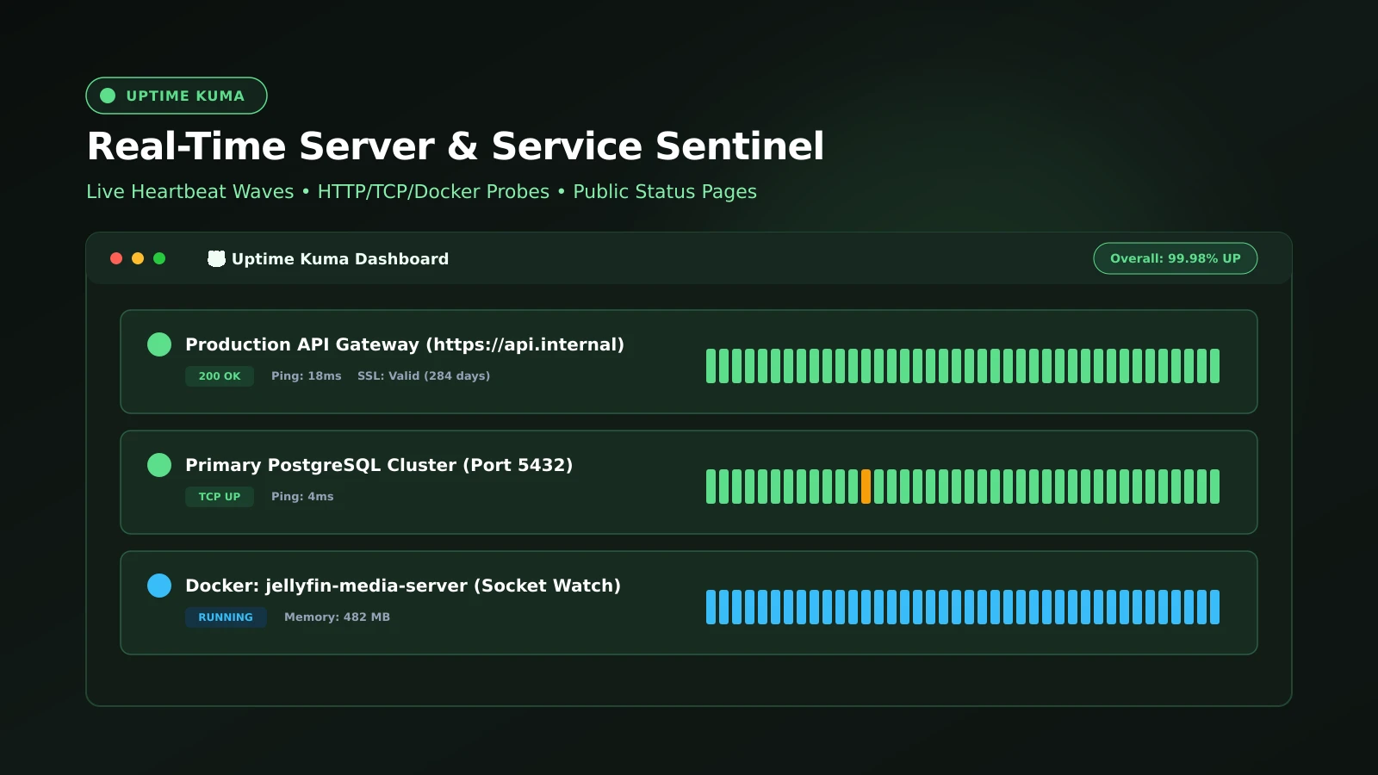Click the bear icon beside Uptime Kuma Dashboard
Screen dimensions: 1378x775
pos(216,258)
